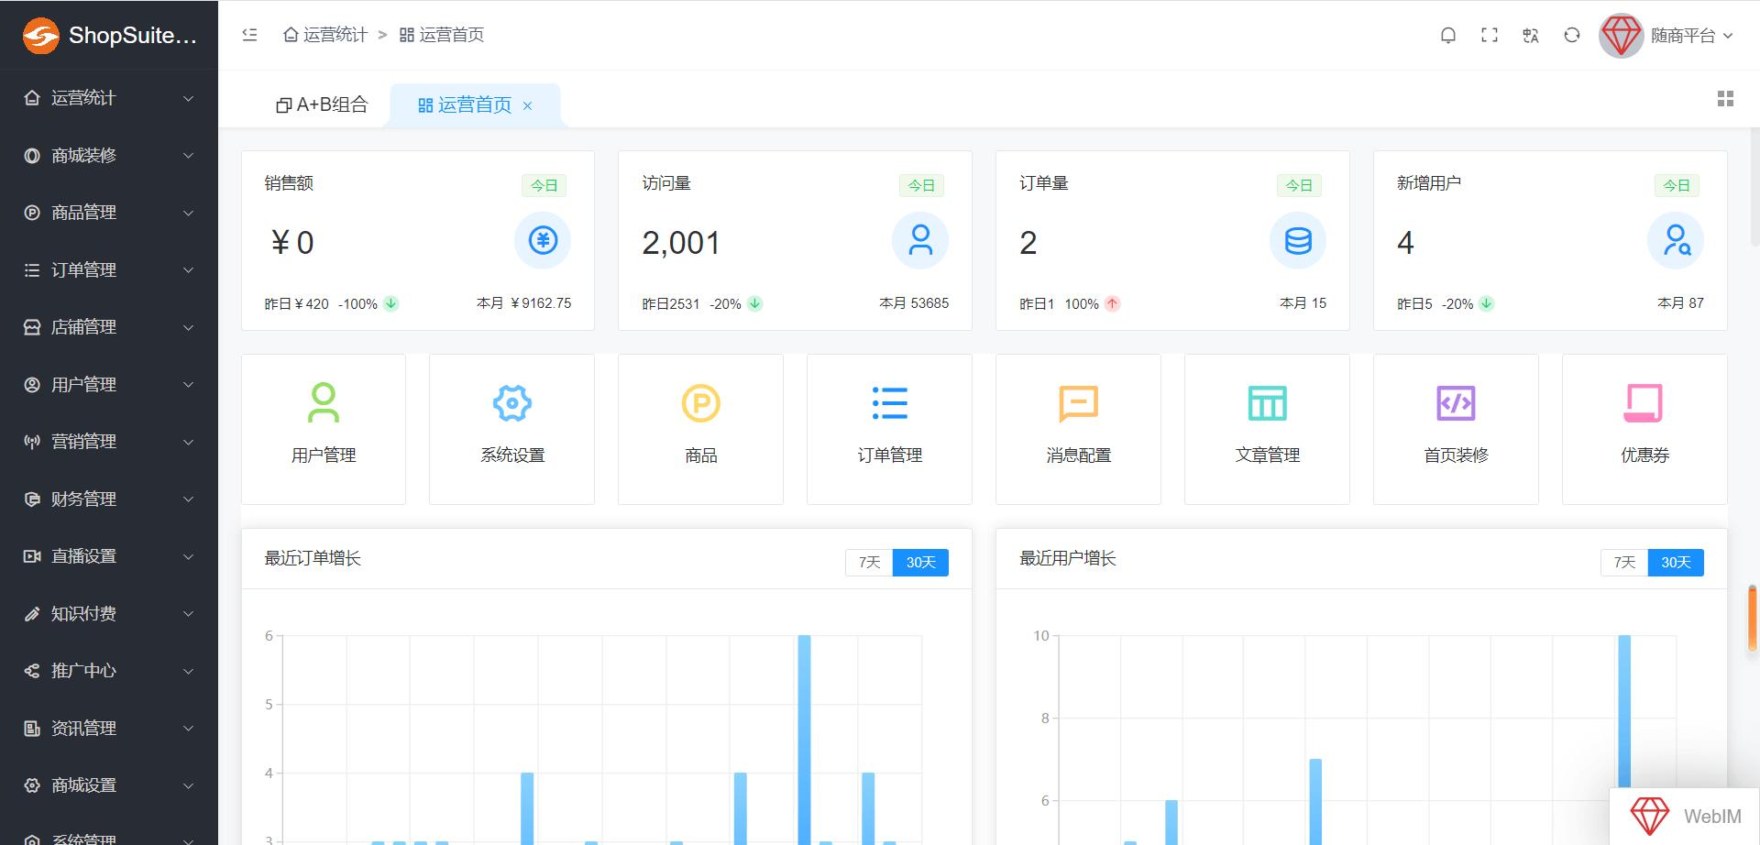Expand the 运营统计 sidebar menu
Viewport: 1760px width, 845px height.
[109, 98]
